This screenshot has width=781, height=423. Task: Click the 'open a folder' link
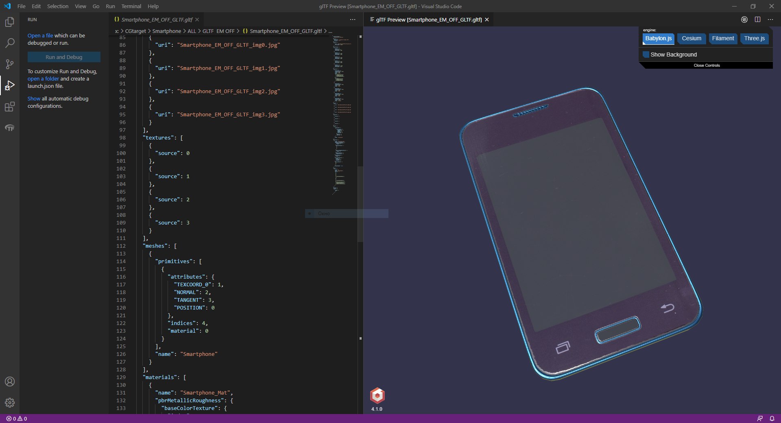point(43,79)
